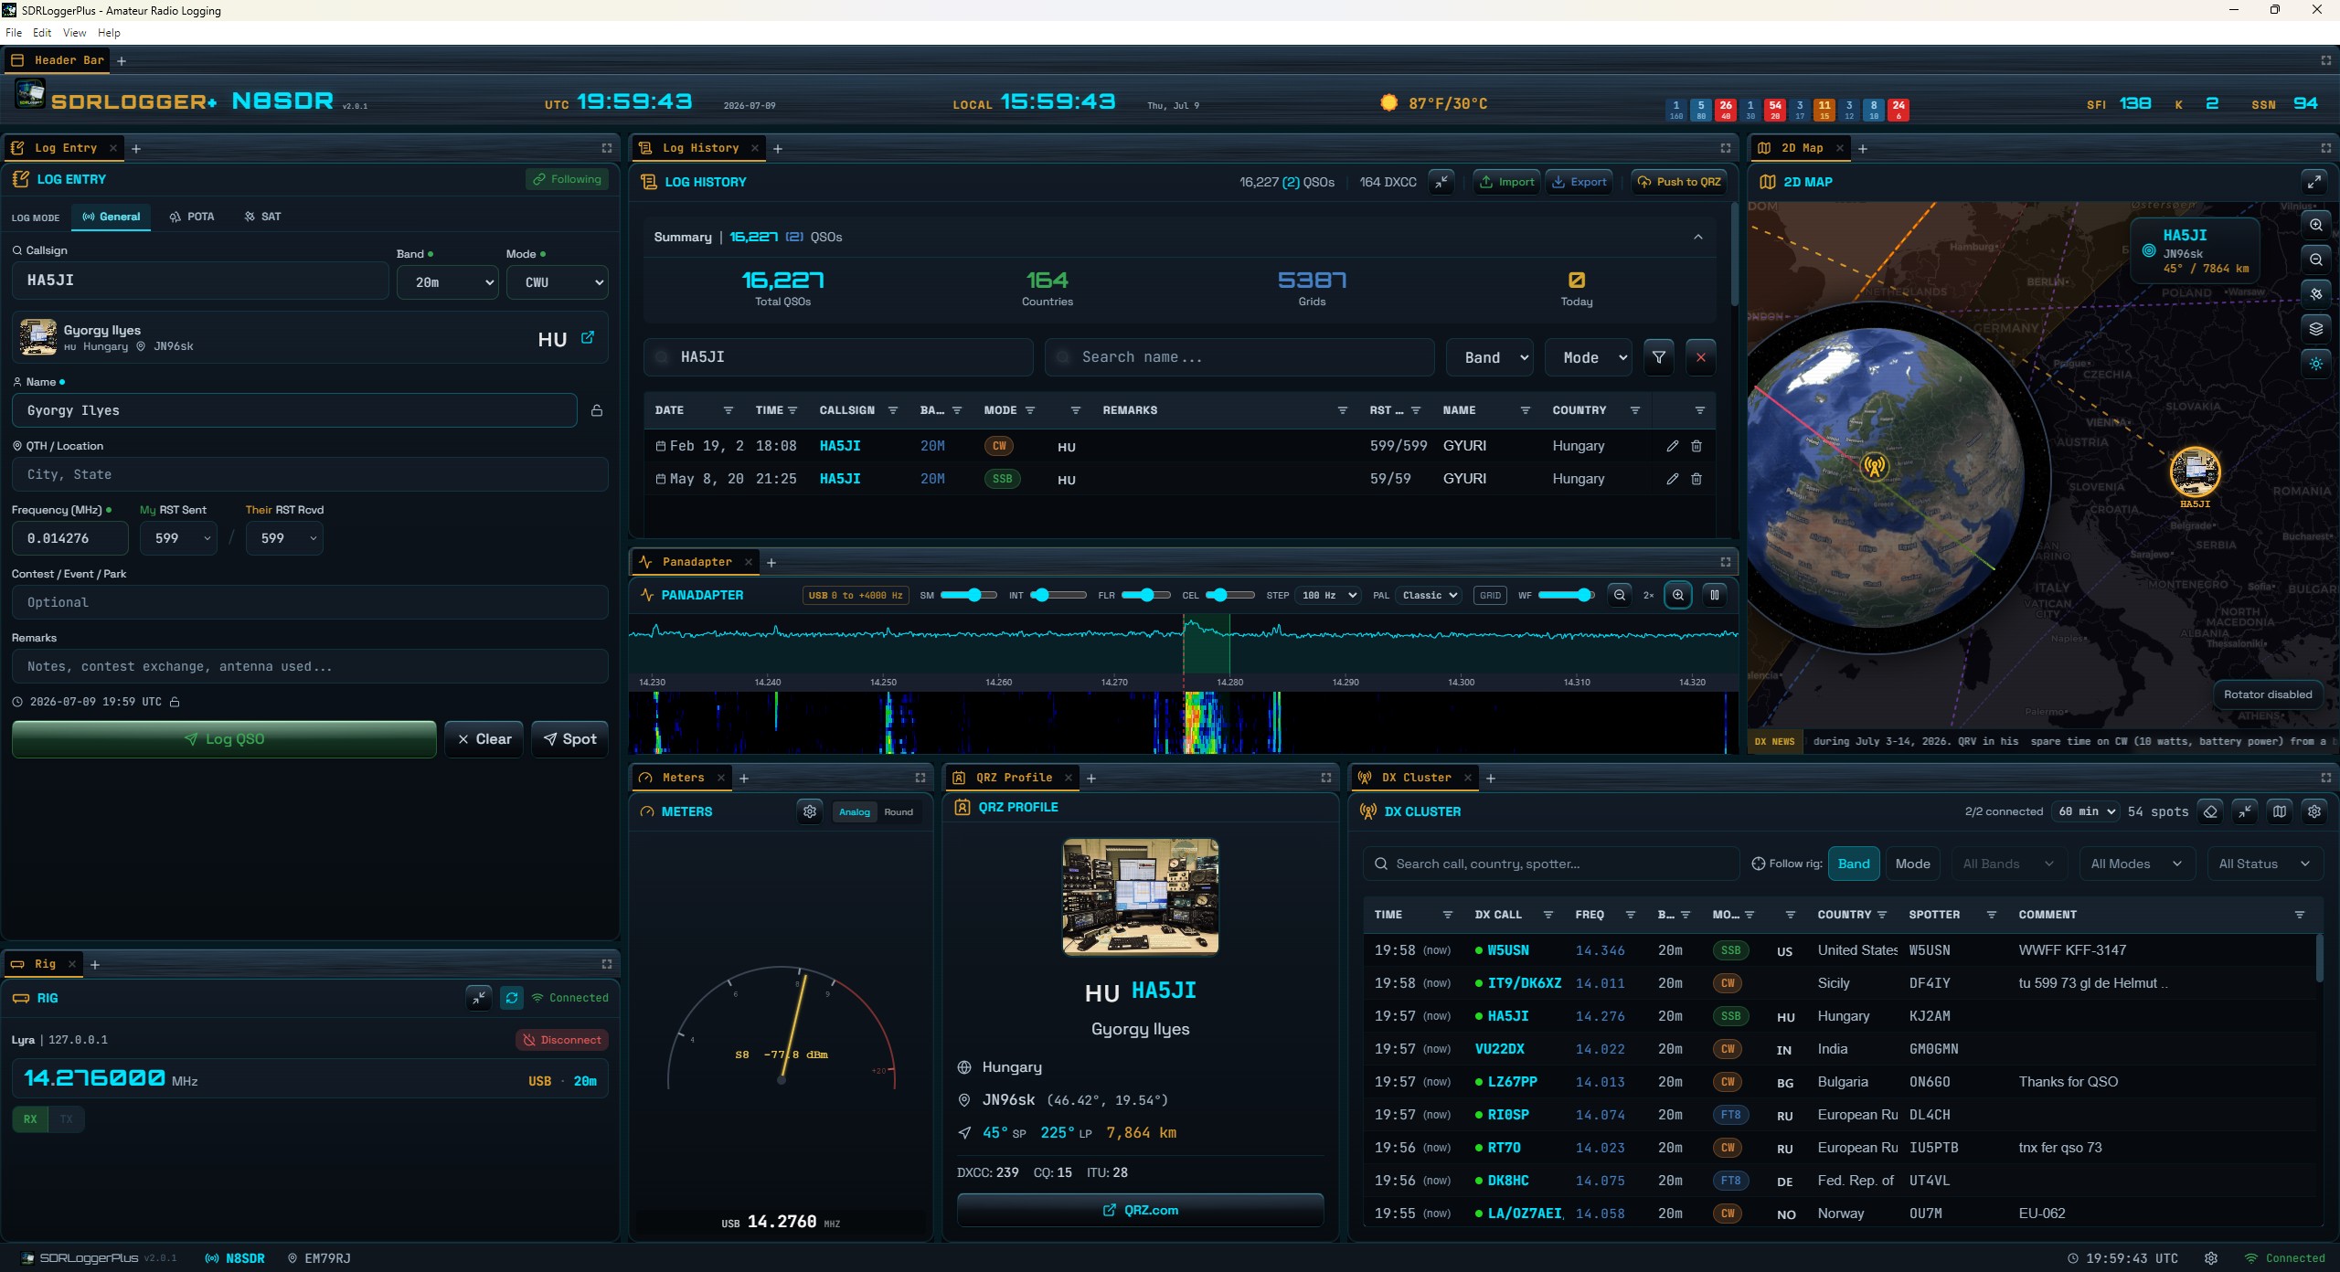Open Log History Band filter dropdown
The image size is (2340, 1272).
[1490, 357]
